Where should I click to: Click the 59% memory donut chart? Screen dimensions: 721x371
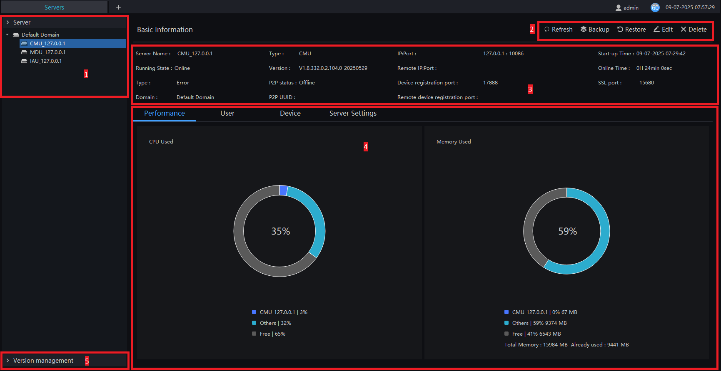[x=567, y=231]
